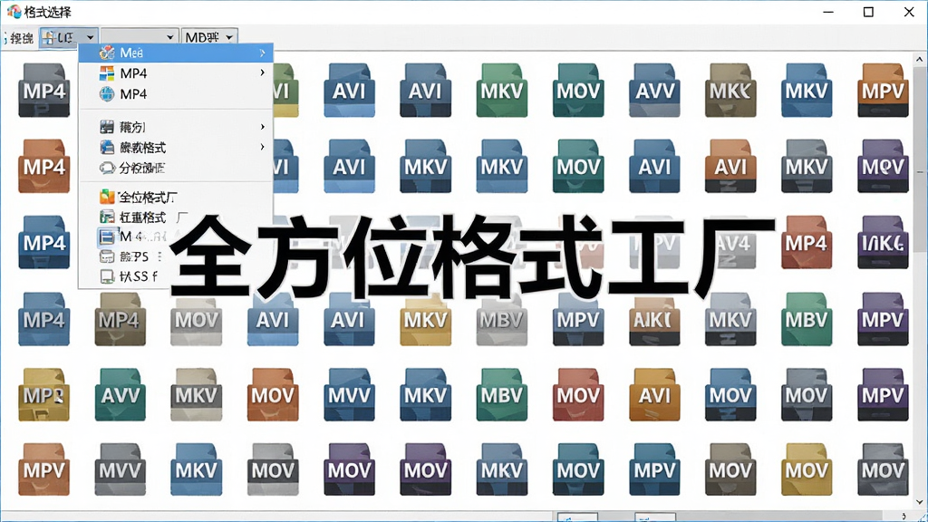
Task: Select the blue AVV format icon
Action: [654, 91]
